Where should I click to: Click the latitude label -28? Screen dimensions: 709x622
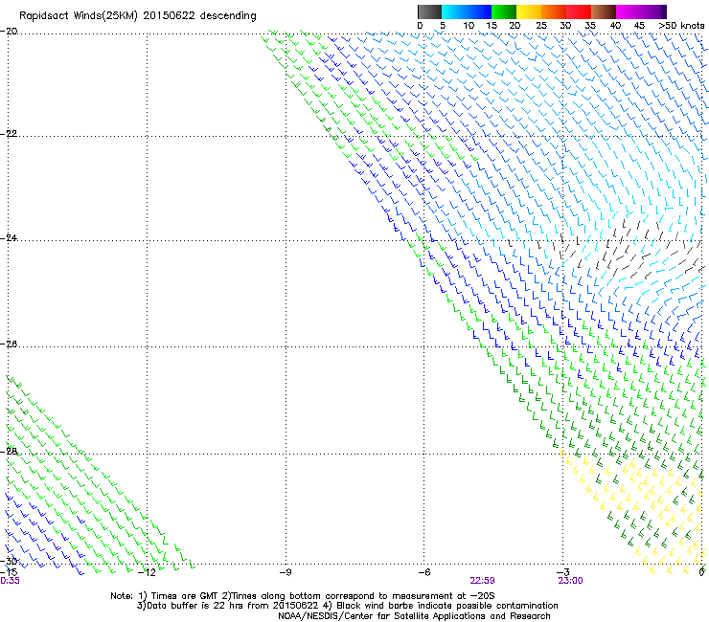(x=9, y=451)
